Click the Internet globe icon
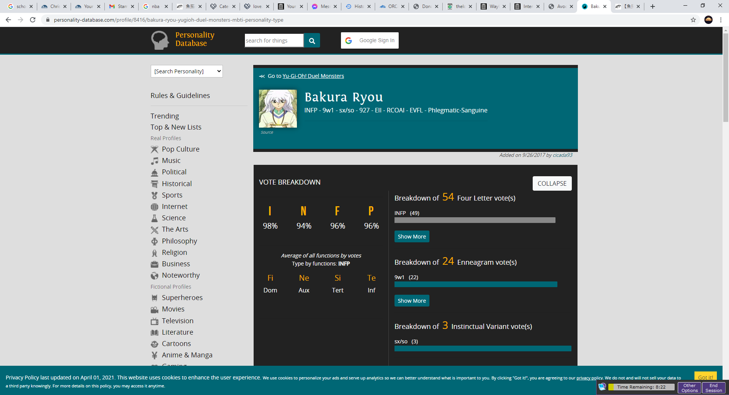 pyautogui.click(x=155, y=207)
